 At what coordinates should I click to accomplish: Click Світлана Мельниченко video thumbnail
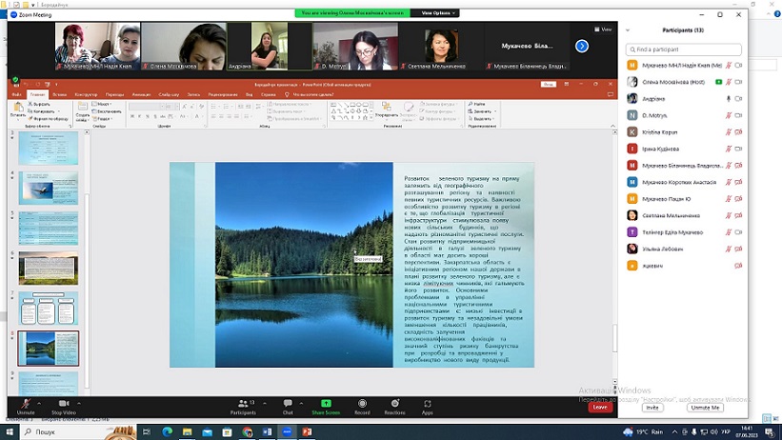(x=441, y=46)
